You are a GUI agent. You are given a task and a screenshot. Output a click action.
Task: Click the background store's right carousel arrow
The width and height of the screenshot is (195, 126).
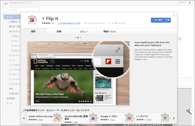(192, 110)
